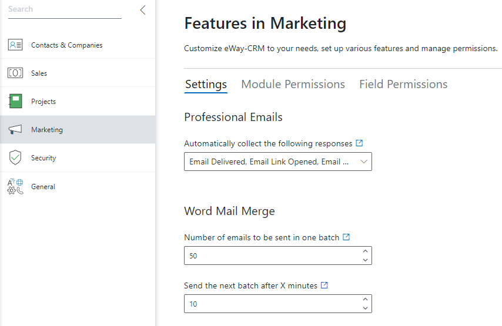Open help link beside Number of emails
The width and height of the screenshot is (502, 326).
pos(346,237)
